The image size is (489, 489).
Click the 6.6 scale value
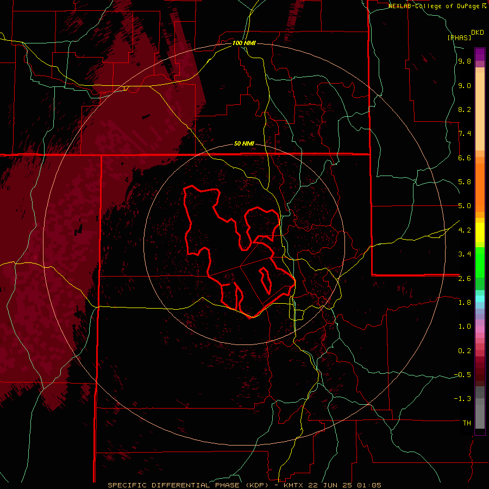pos(465,158)
